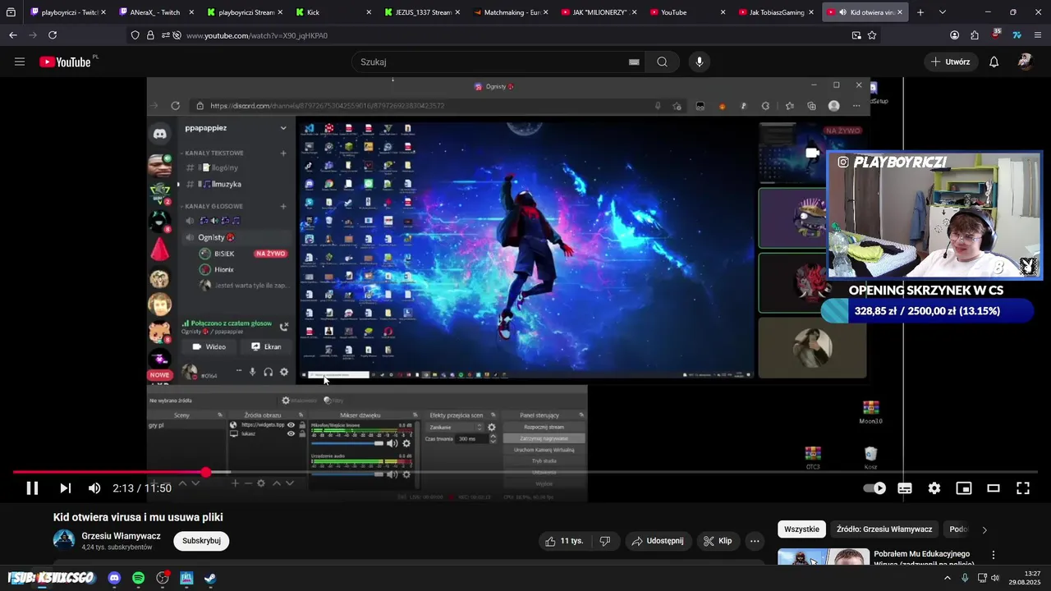
Task: Open options for Pobrałem Mu Edukacyjnego video
Action: pyautogui.click(x=994, y=555)
